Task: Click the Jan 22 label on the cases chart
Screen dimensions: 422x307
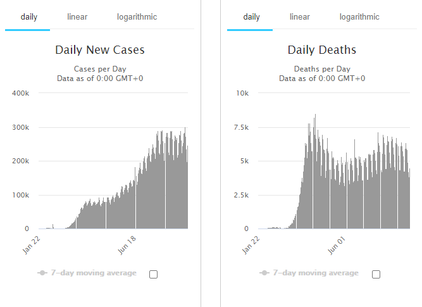Action: [x=33, y=244]
